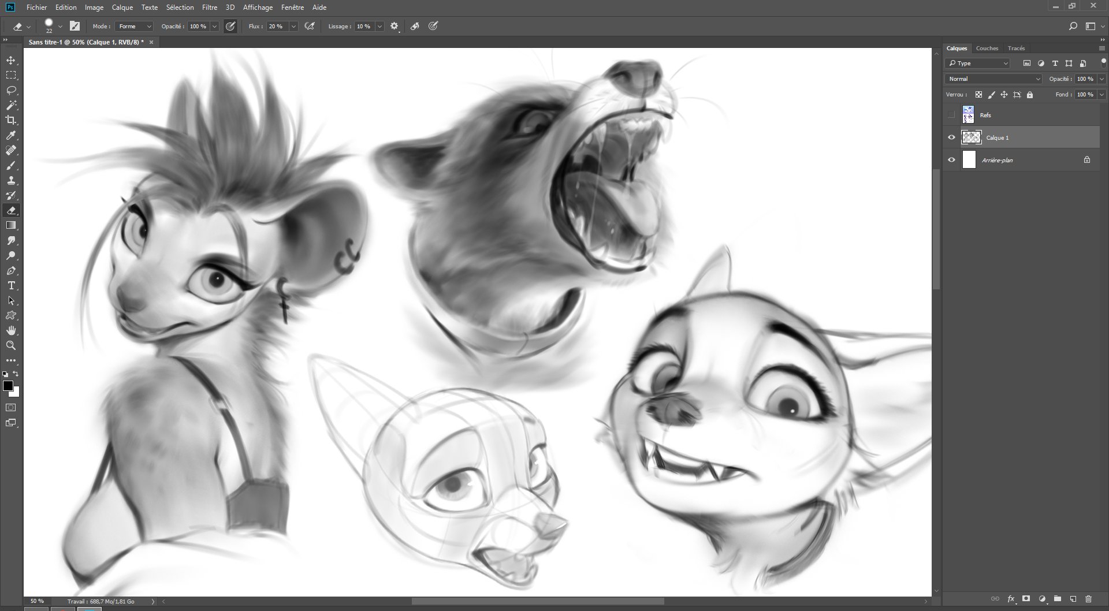
Task: Select the Custom Shape tool
Action: (11, 316)
